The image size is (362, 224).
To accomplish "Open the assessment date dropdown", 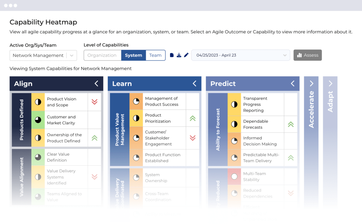I will [x=241, y=55].
